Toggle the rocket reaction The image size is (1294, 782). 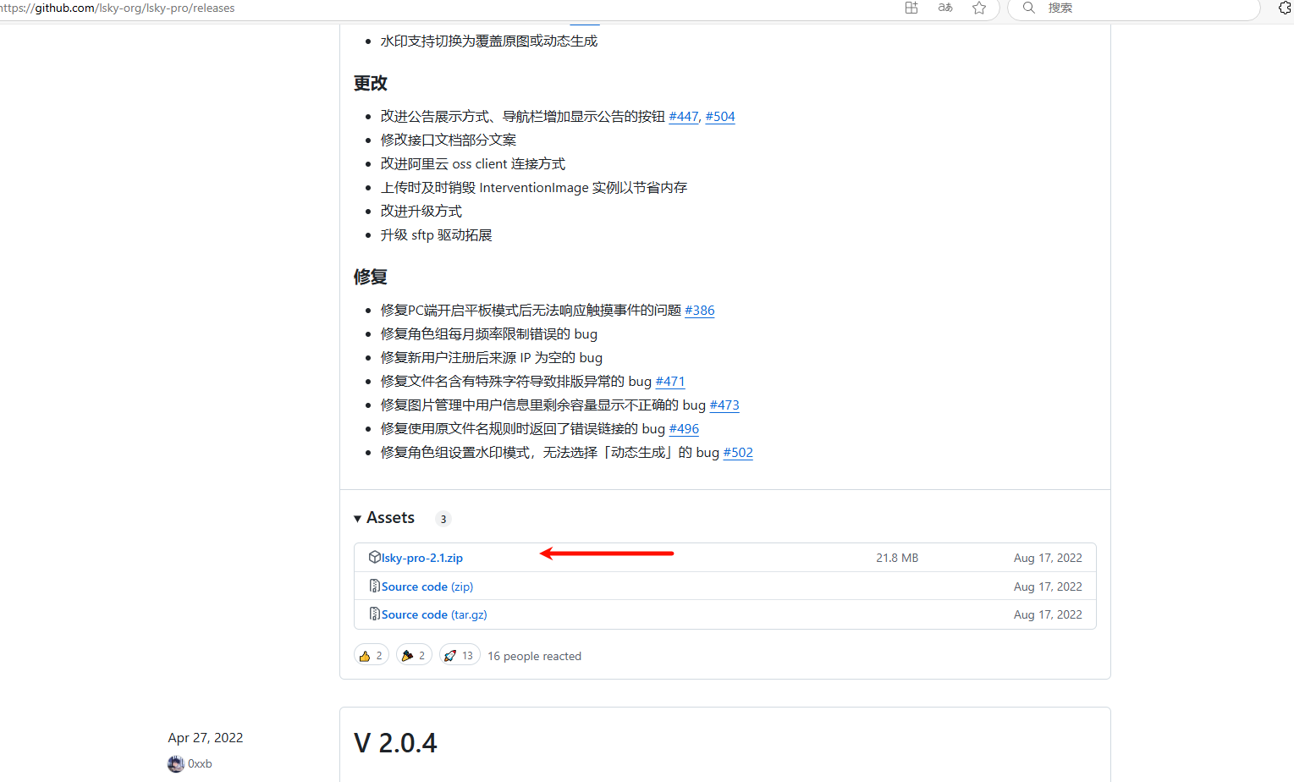click(460, 655)
